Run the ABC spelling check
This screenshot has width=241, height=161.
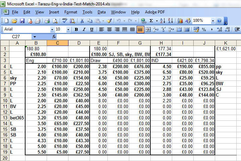tap(64, 20)
